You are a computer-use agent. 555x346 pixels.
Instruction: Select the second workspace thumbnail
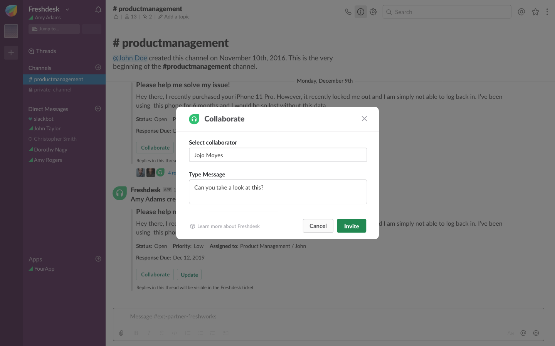point(11,31)
